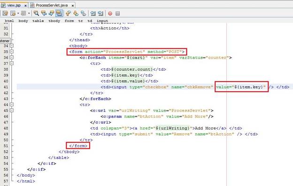Click the '<td>${item.value}</td>' line
Viewport: 293px width, 186px height.
coord(129,81)
